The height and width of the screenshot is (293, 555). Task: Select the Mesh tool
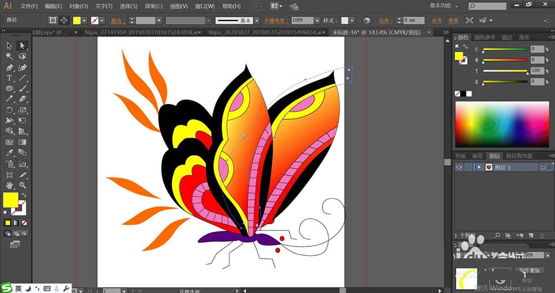(x=9, y=142)
